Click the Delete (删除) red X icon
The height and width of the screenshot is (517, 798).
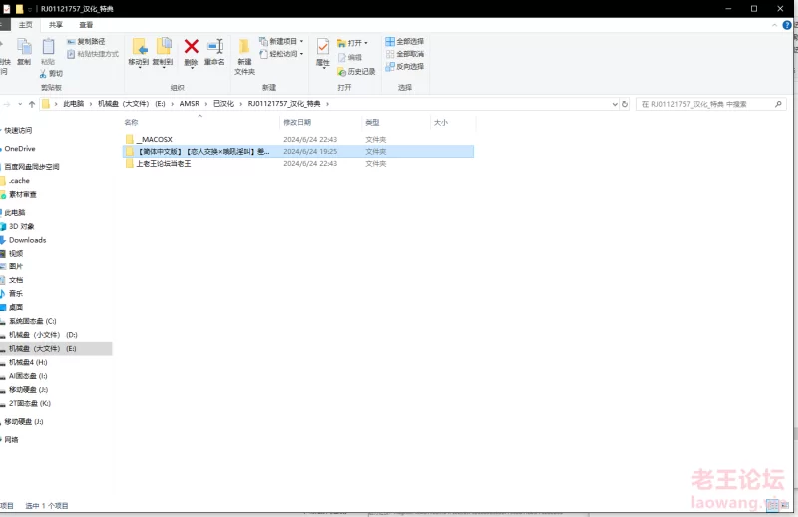pos(191,49)
